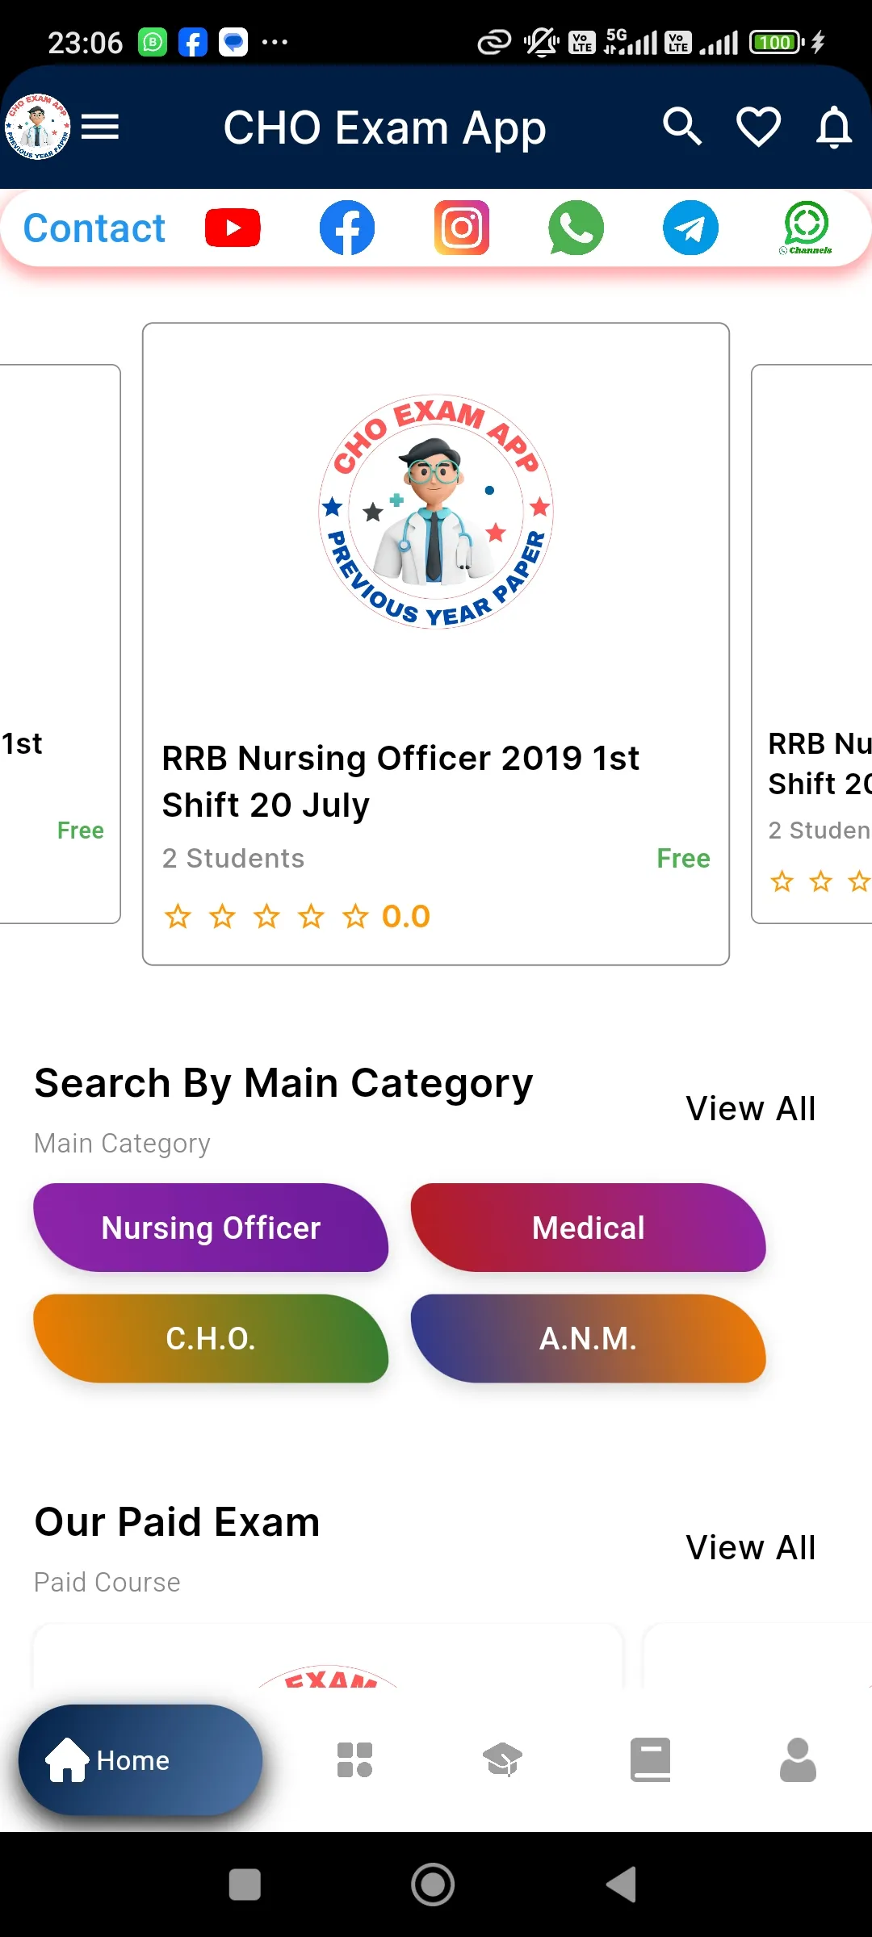Switch to the Home tab
The image size is (872, 1937).
pos(140,1760)
